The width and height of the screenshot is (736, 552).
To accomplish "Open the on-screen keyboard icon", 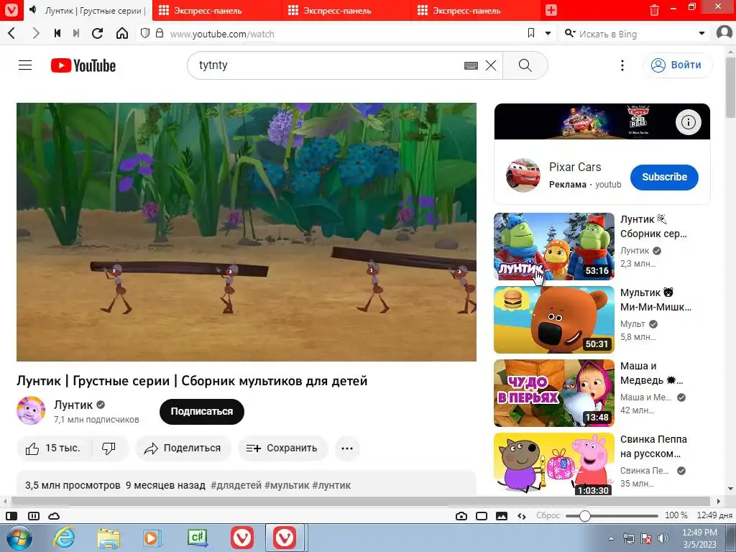I will click(x=471, y=65).
